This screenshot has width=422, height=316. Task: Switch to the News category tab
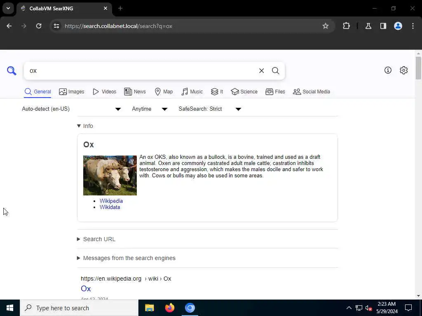point(135,92)
